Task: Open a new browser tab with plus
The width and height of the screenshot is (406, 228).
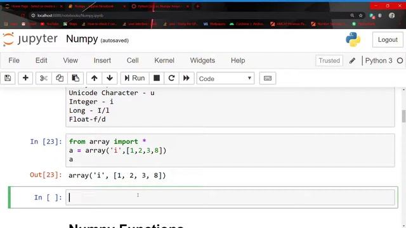Action: tap(197, 6)
